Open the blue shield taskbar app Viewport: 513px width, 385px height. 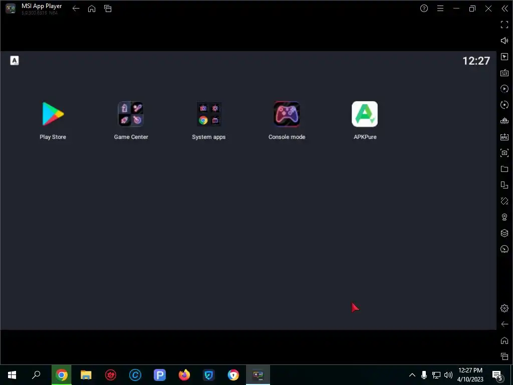pos(209,375)
